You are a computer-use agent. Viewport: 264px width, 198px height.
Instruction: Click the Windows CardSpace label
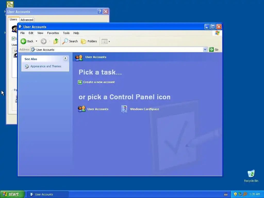pos(144,109)
